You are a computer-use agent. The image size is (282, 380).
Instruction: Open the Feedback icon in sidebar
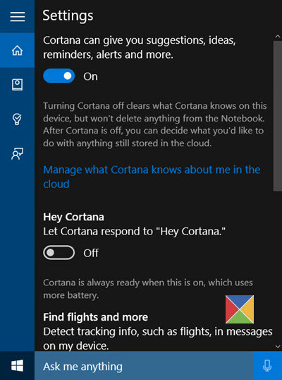17,154
